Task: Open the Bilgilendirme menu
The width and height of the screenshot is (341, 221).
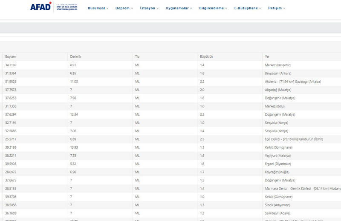Action: point(213,8)
